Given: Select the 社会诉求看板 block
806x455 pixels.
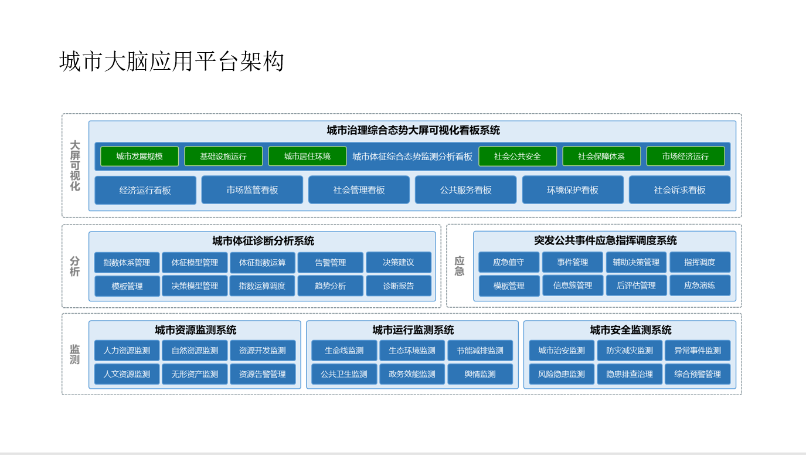Looking at the screenshot, I should click(680, 190).
